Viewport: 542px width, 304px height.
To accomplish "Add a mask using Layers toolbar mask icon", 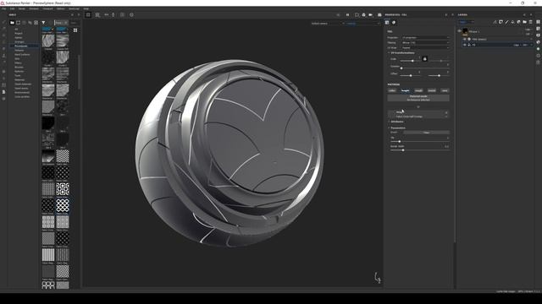I will (x=501, y=22).
